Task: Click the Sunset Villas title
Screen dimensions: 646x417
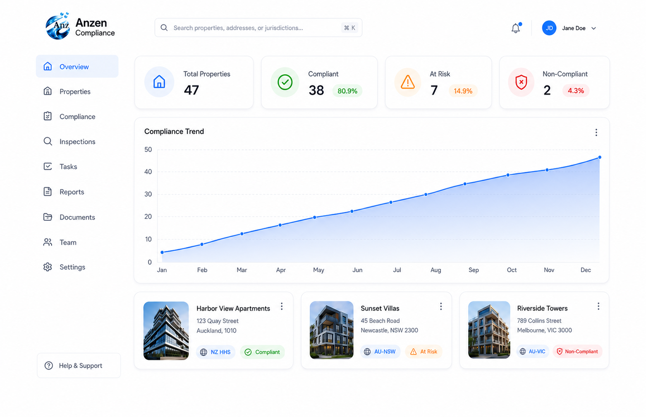Action: tap(380, 309)
